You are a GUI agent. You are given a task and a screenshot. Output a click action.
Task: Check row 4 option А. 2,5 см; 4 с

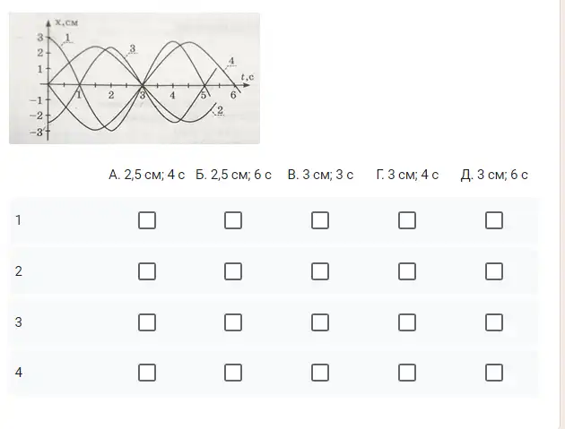coord(147,373)
